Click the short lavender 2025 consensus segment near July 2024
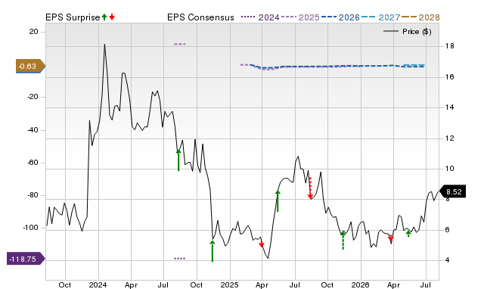The width and height of the screenshot is (484, 289). pyautogui.click(x=180, y=44)
